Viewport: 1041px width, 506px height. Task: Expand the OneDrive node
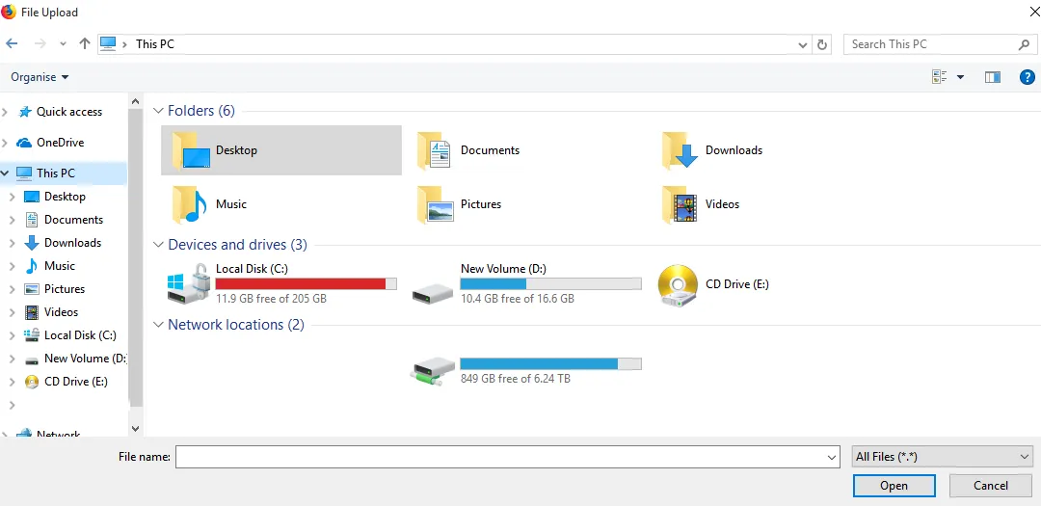(x=6, y=142)
